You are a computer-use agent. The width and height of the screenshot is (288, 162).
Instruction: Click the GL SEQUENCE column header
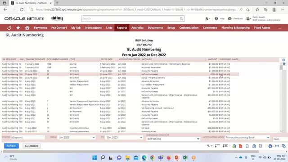point(9,59)
